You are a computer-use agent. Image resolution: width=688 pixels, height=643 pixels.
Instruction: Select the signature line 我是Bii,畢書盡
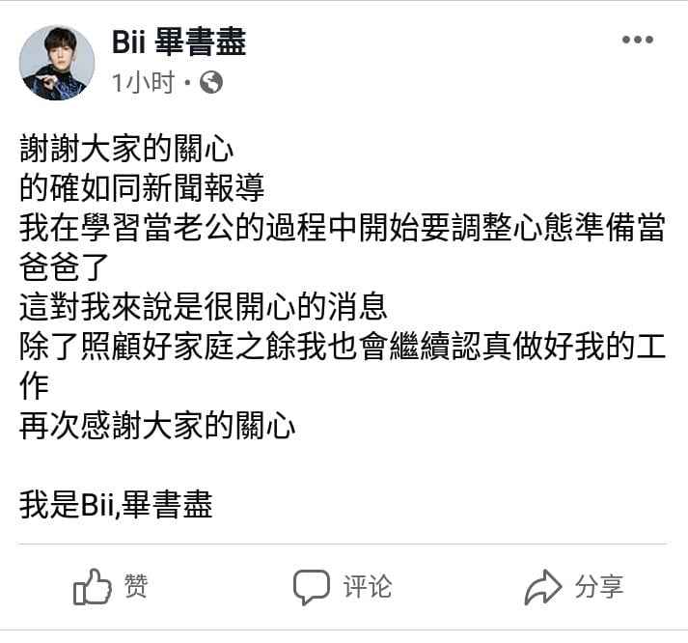(x=116, y=505)
